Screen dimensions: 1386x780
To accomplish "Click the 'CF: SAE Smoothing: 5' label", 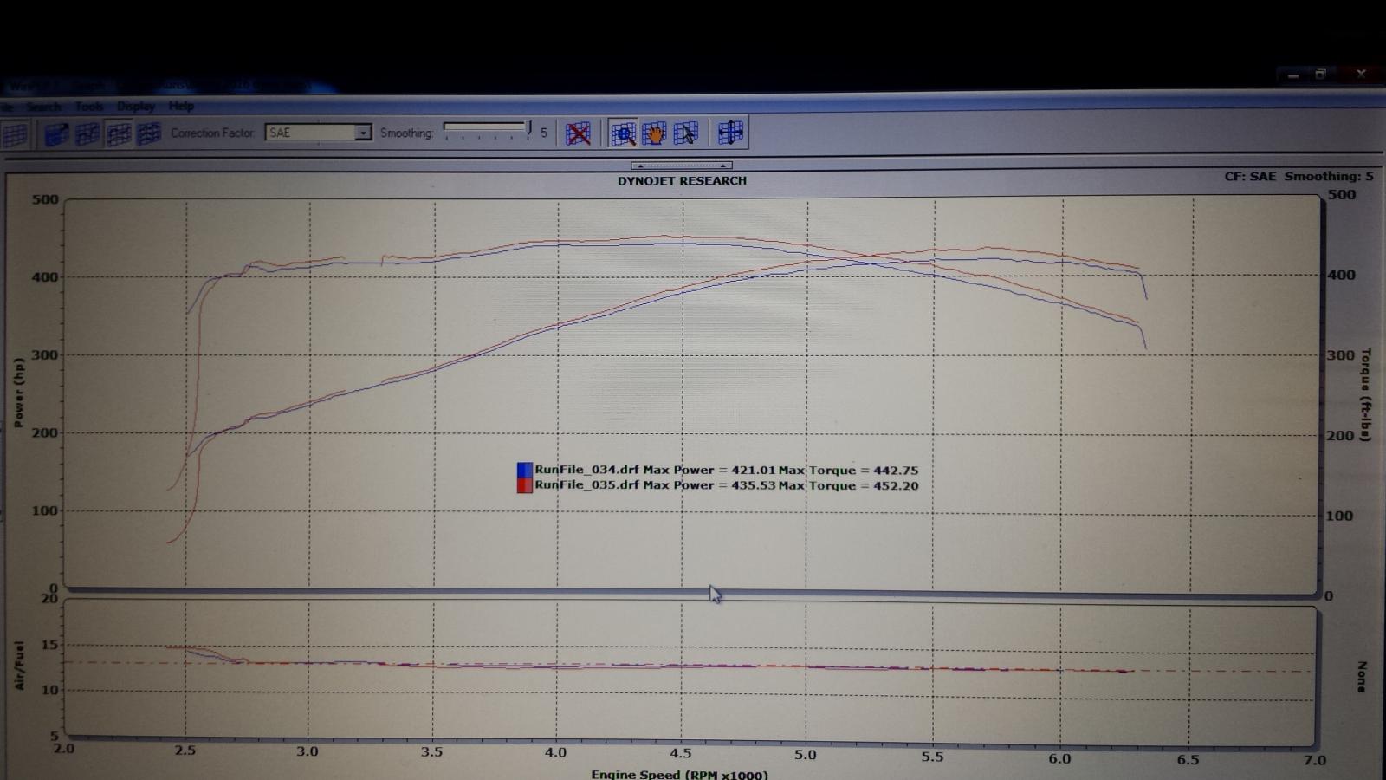I will pyautogui.click(x=1299, y=176).
